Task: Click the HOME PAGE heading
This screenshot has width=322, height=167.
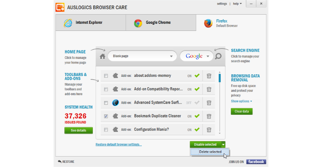Action: [75, 52]
